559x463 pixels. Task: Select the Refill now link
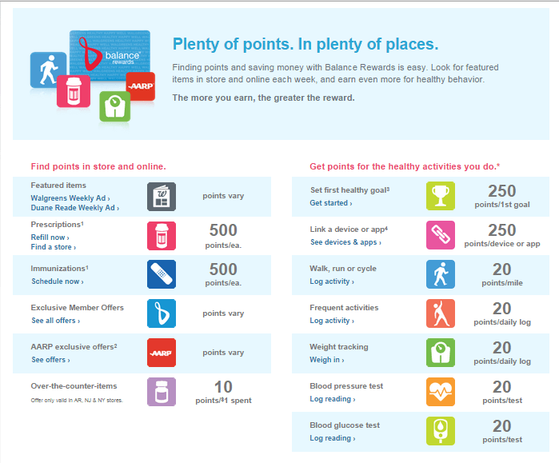(50, 237)
